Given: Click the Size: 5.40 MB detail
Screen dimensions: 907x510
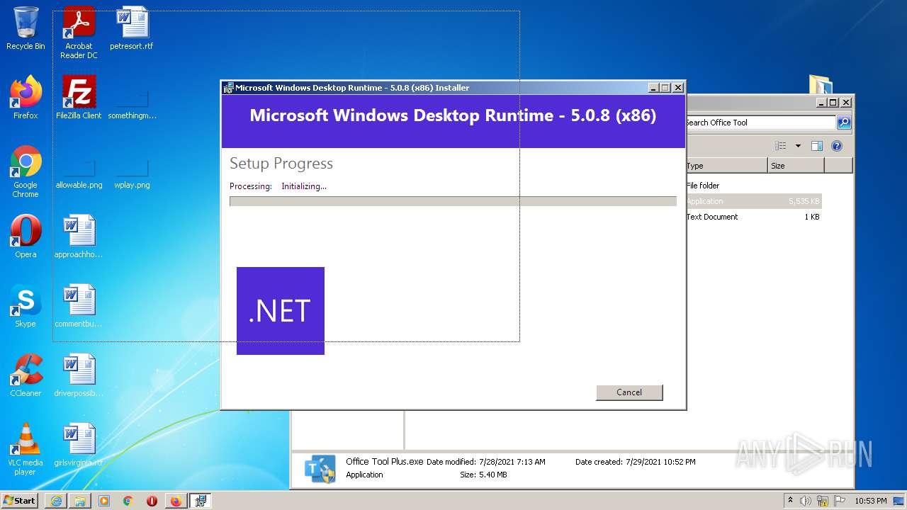Looking at the screenshot, I should [x=483, y=475].
